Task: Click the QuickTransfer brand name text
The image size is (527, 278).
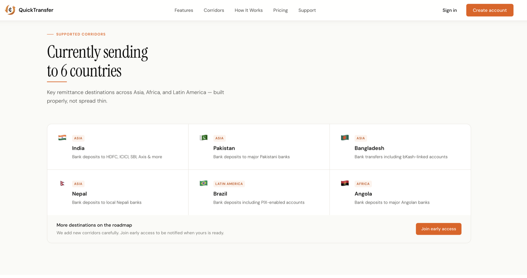Action: tap(36, 10)
